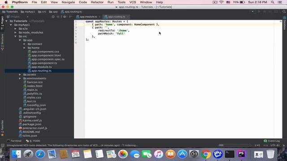Open the Calendar app in the dock
The width and height of the screenshot is (287, 161).
(x=75, y=154)
